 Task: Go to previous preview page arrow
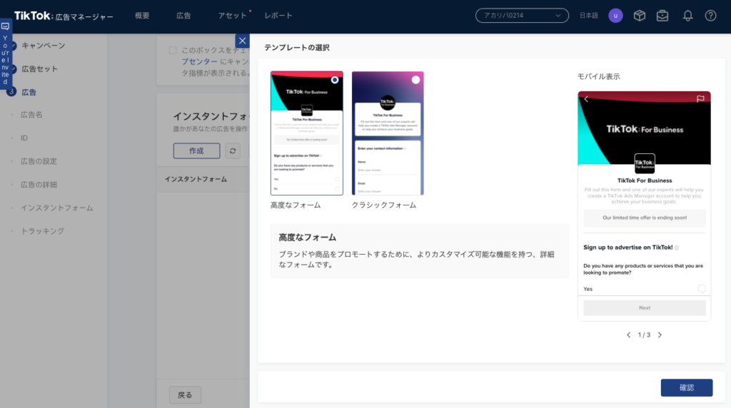(x=628, y=335)
